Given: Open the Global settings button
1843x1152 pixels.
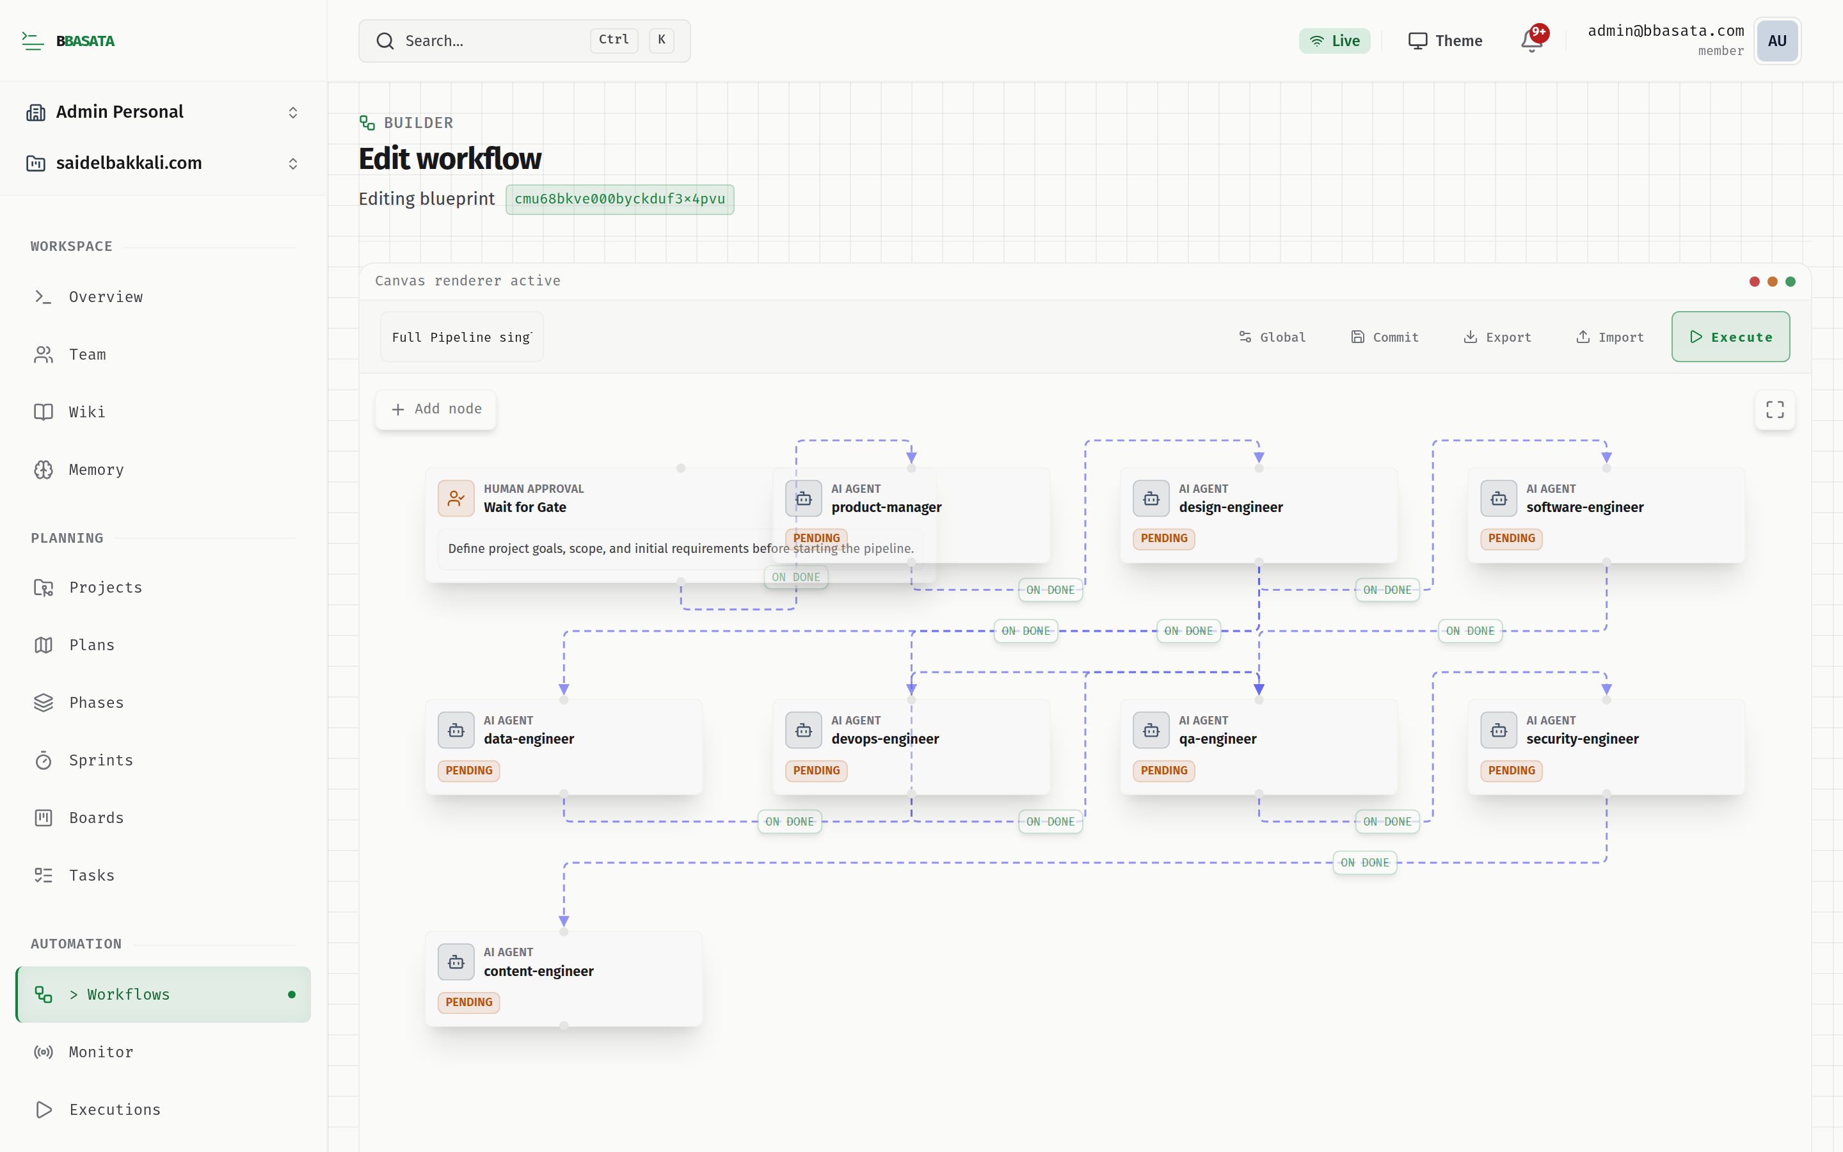Looking at the screenshot, I should click(x=1272, y=337).
